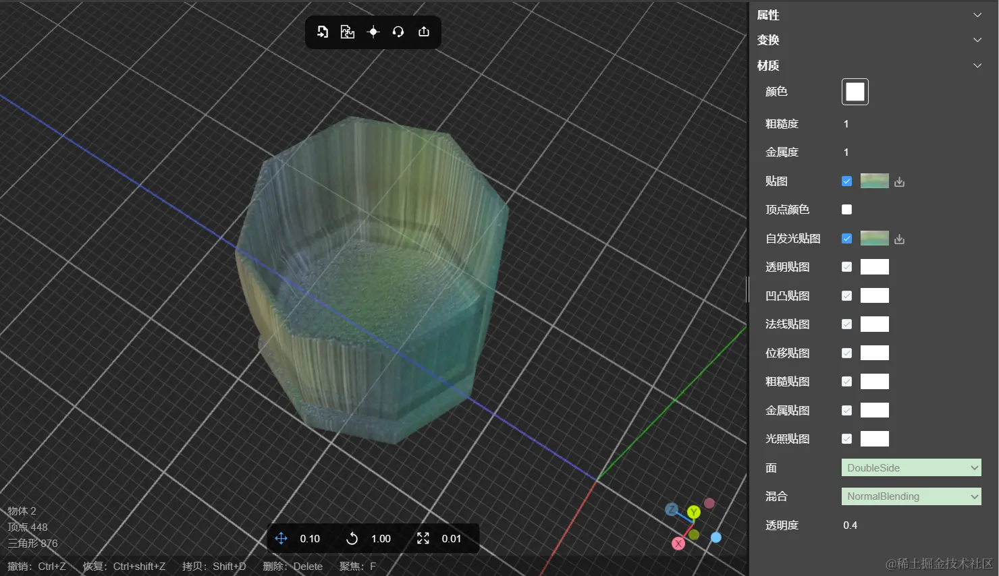Viewport: 999px width, 576px height.
Task: Click the empty 金属贴图 texture slot
Action: 875,410
